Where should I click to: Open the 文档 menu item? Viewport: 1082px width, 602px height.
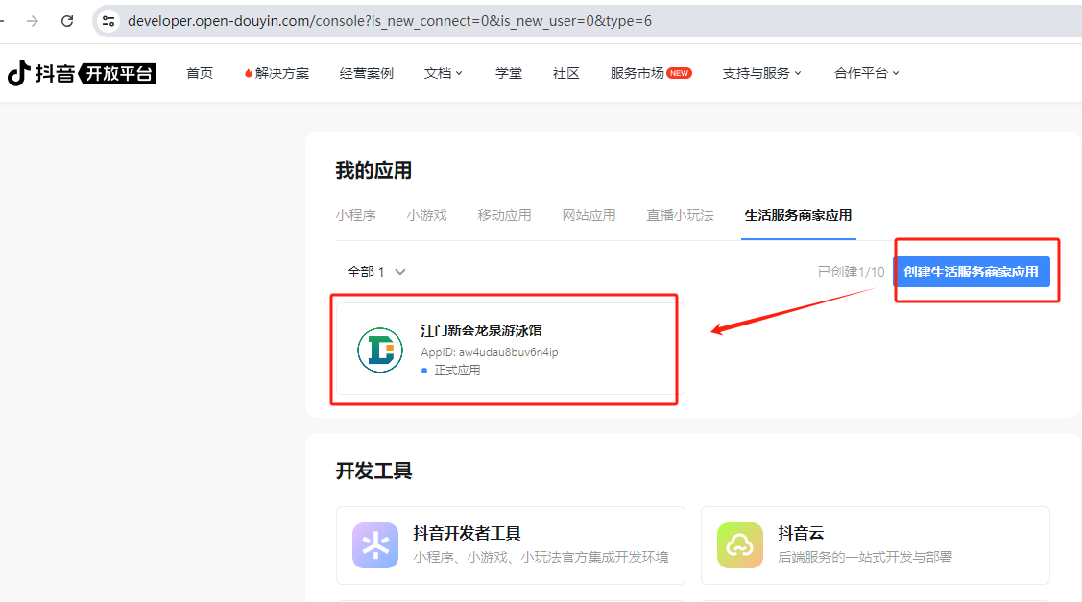443,73
